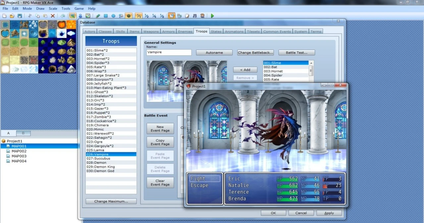Select the Rectangle drawing tool
This screenshot has width=424, height=223.
click(x=106, y=16)
